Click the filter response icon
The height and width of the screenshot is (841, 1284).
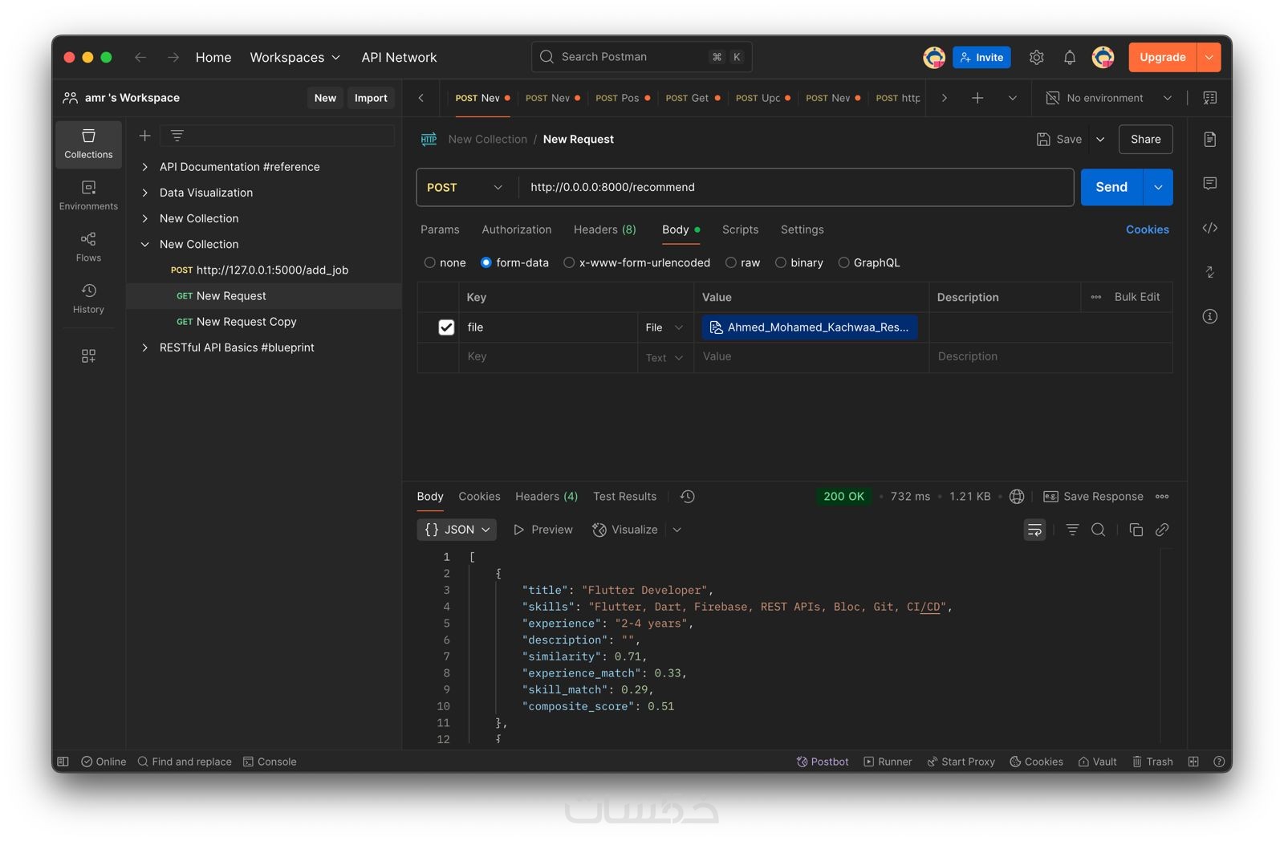pos(1072,530)
